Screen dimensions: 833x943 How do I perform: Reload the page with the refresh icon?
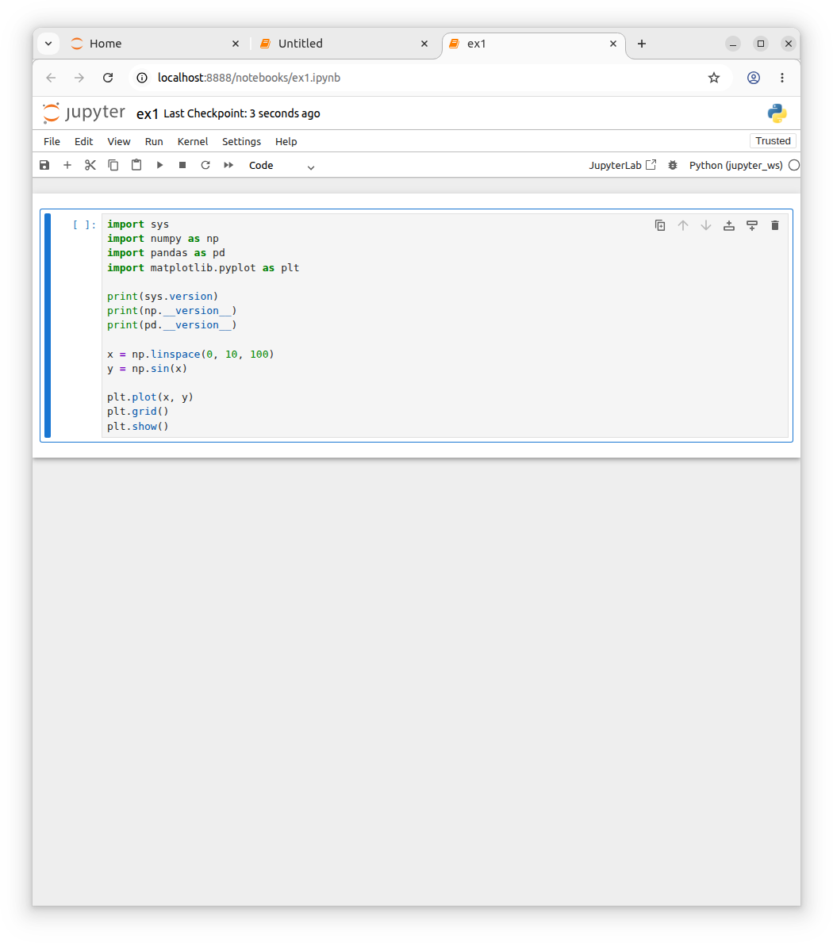(108, 78)
